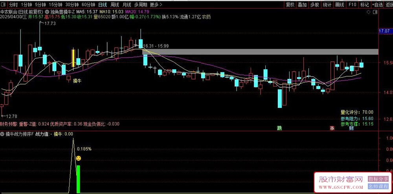
Task: Click the sad face icon in indicator pane
Action: (x=79, y=158)
